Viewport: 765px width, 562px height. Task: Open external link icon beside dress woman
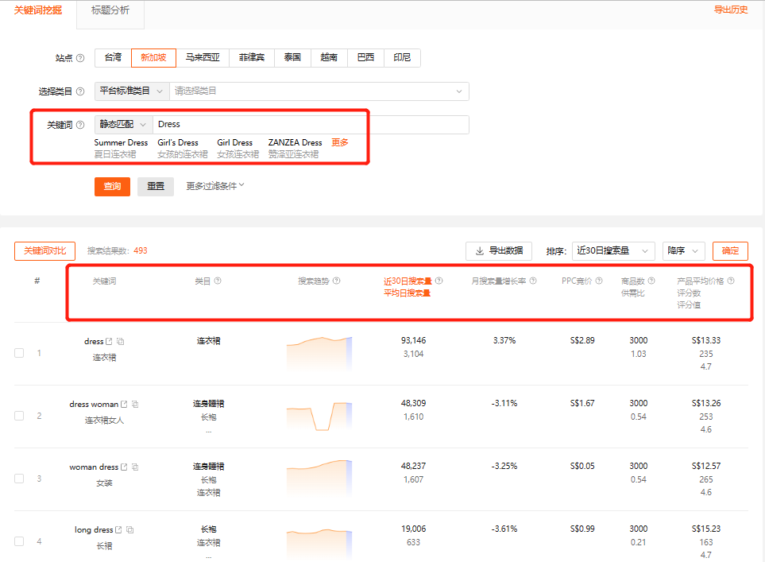124,405
